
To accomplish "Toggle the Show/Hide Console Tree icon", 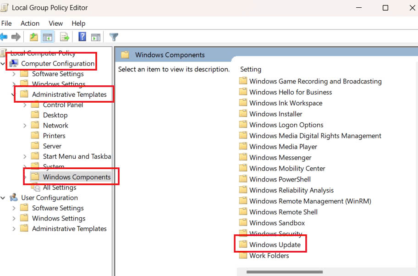I will click(47, 37).
